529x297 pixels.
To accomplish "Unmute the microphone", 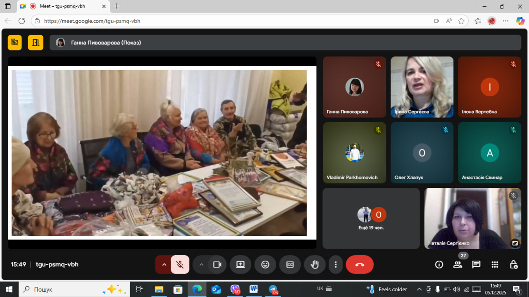I will [x=180, y=265].
